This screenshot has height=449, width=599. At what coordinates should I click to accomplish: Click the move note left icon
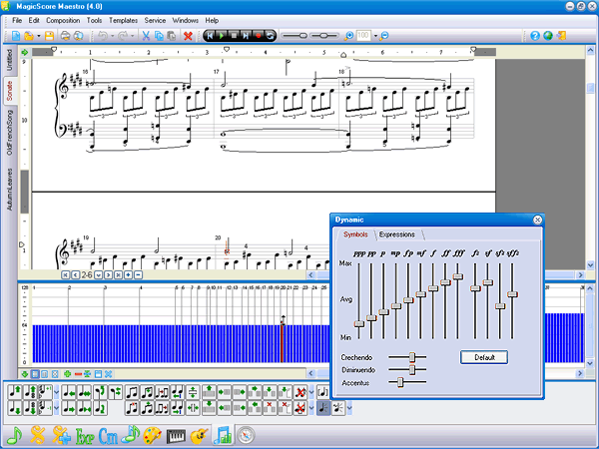pyautogui.click(x=69, y=392)
